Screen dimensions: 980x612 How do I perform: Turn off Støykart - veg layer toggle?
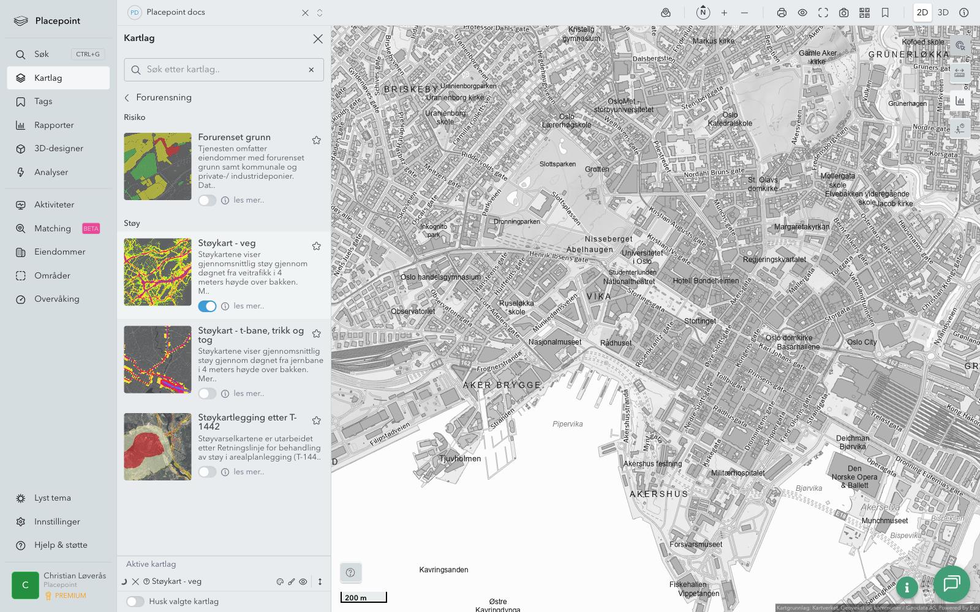click(207, 306)
